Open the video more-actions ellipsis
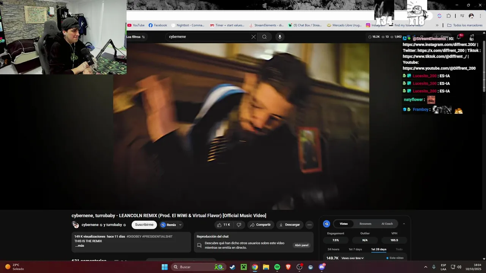486x273 pixels. 309,225
